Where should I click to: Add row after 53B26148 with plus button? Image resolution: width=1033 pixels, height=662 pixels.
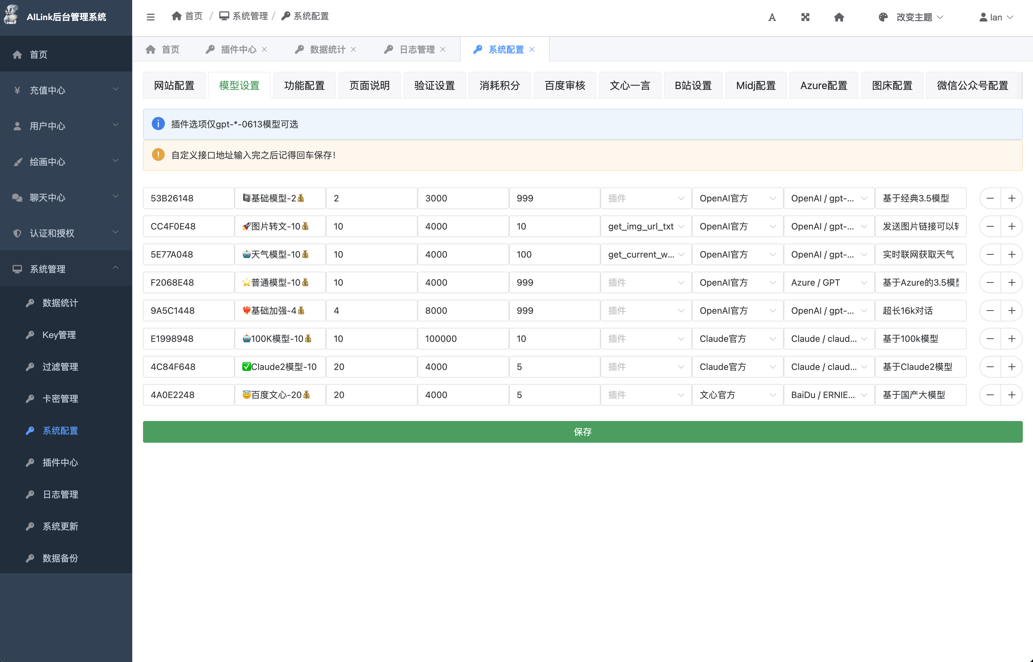pos(1012,198)
